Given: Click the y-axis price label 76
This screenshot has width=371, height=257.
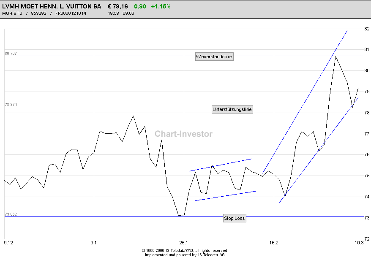Looking at the screenshot, I should [x=367, y=154].
